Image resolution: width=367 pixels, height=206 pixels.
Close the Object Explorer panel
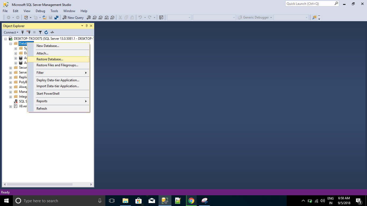point(91,26)
